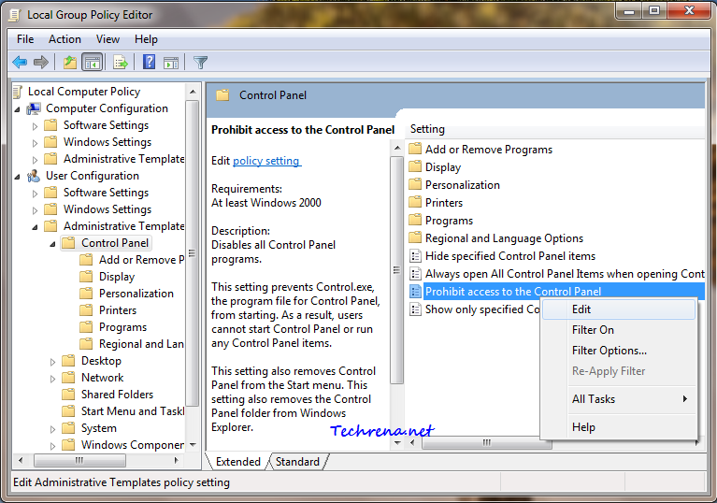This screenshot has height=503, width=717.
Task: Click tree pane vertical scrollbar down arrow
Action: point(193,444)
